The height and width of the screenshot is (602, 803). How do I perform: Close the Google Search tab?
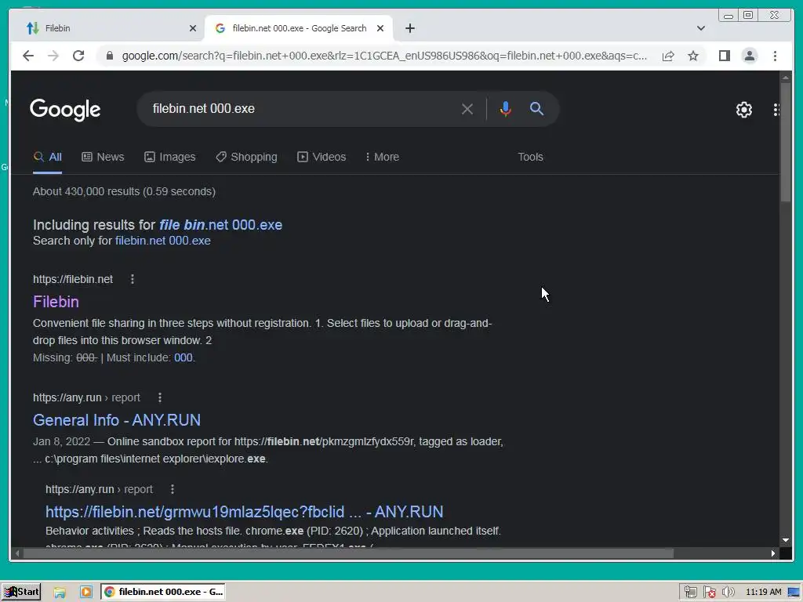coord(380,28)
